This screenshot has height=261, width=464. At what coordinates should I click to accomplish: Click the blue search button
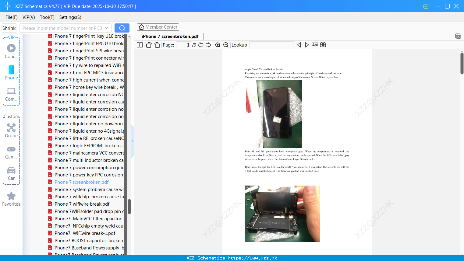(x=122, y=28)
